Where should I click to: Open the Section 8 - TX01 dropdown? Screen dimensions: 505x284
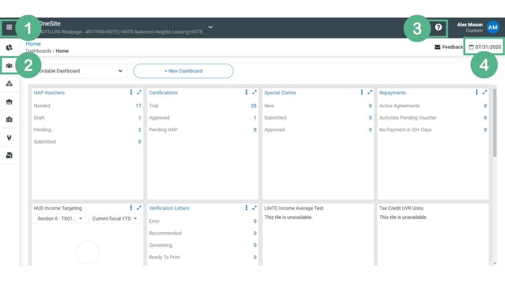point(60,218)
